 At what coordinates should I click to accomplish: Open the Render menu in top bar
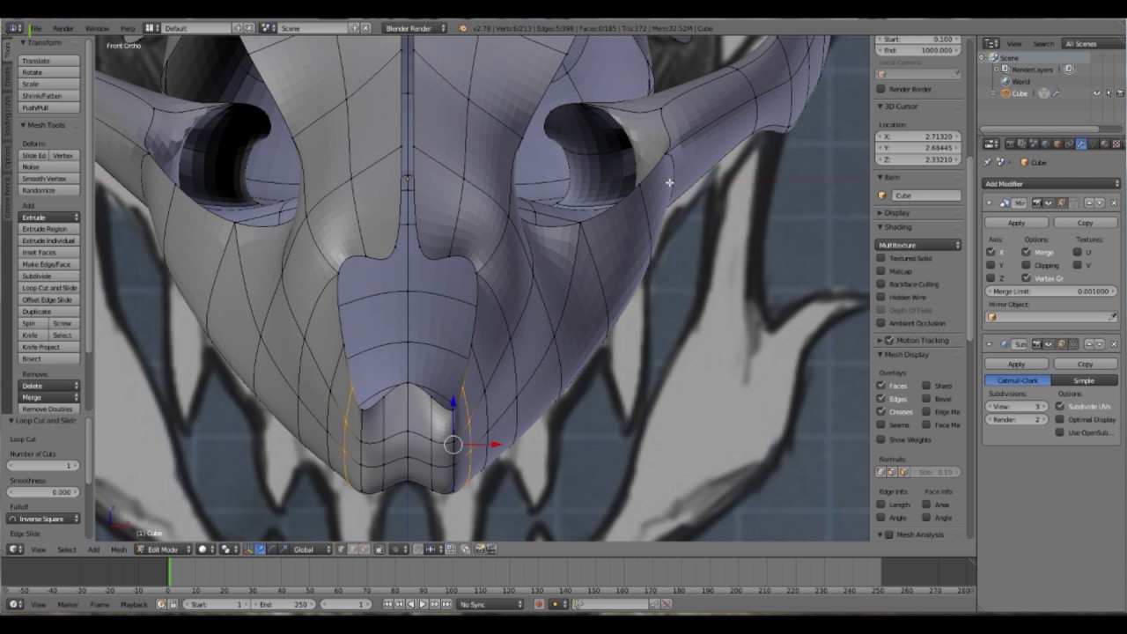tap(63, 28)
